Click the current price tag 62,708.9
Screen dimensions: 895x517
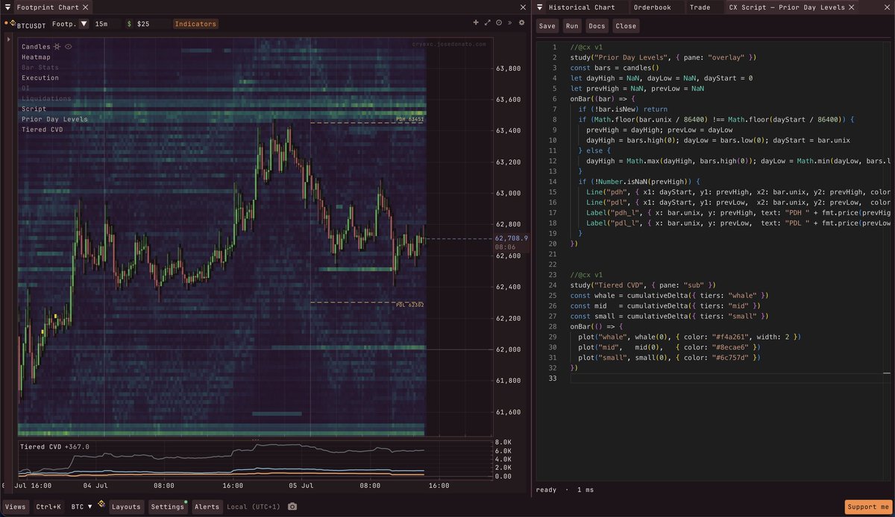click(512, 238)
